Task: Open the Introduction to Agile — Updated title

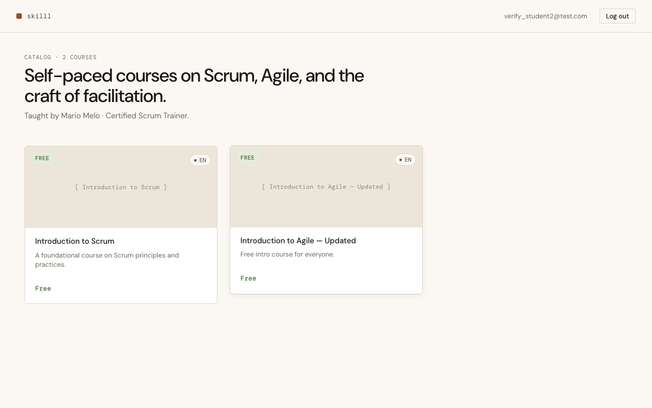Action: [x=298, y=241]
